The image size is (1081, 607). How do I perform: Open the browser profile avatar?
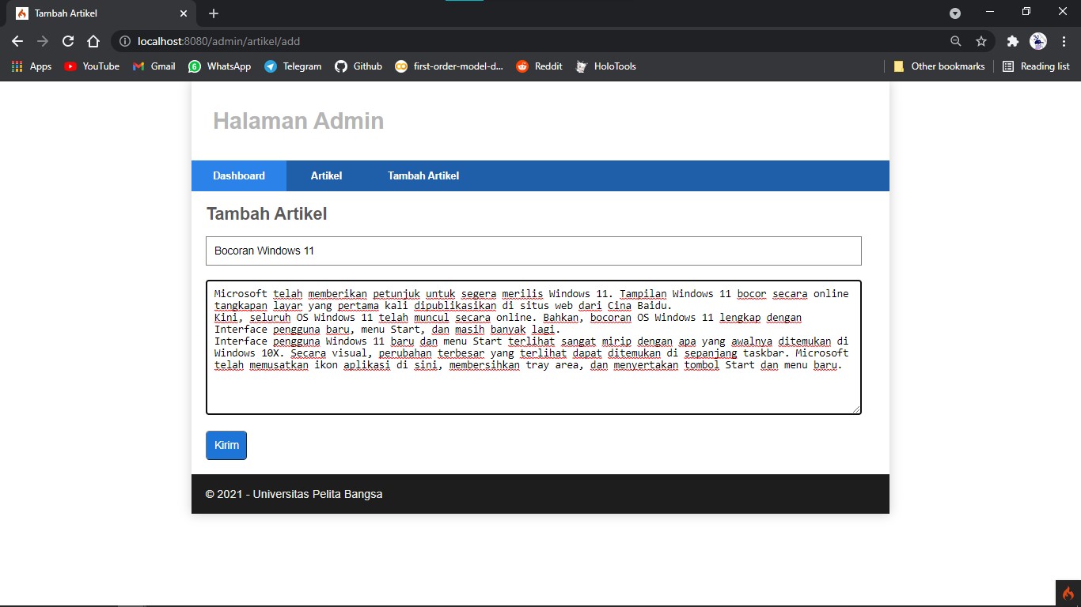coord(1037,40)
